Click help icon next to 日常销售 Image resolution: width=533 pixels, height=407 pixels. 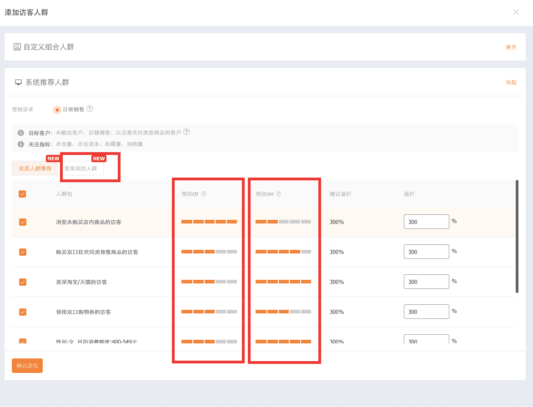pyautogui.click(x=90, y=109)
